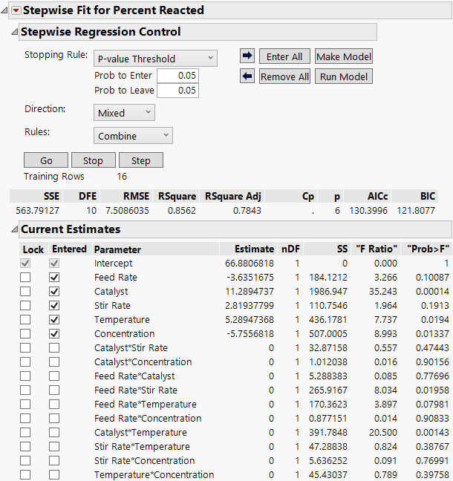Open the Direction dropdown set to Mixed
453x481 pixels.
tap(124, 113)
